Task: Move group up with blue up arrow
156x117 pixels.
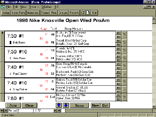Action: [x=59, y=105]
